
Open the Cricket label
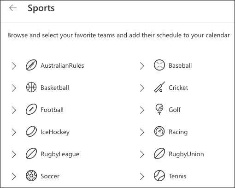[178, 88]
